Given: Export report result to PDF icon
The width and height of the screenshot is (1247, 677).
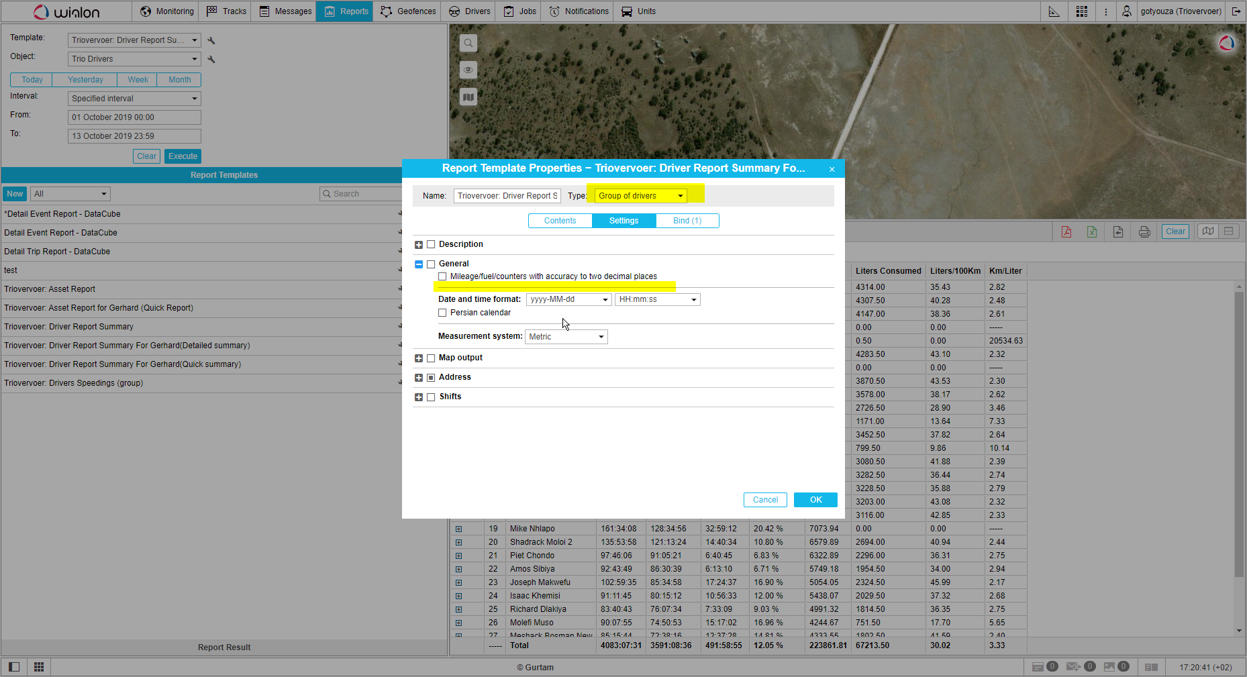Looking at the screenshot, I should pos(1066,231).
